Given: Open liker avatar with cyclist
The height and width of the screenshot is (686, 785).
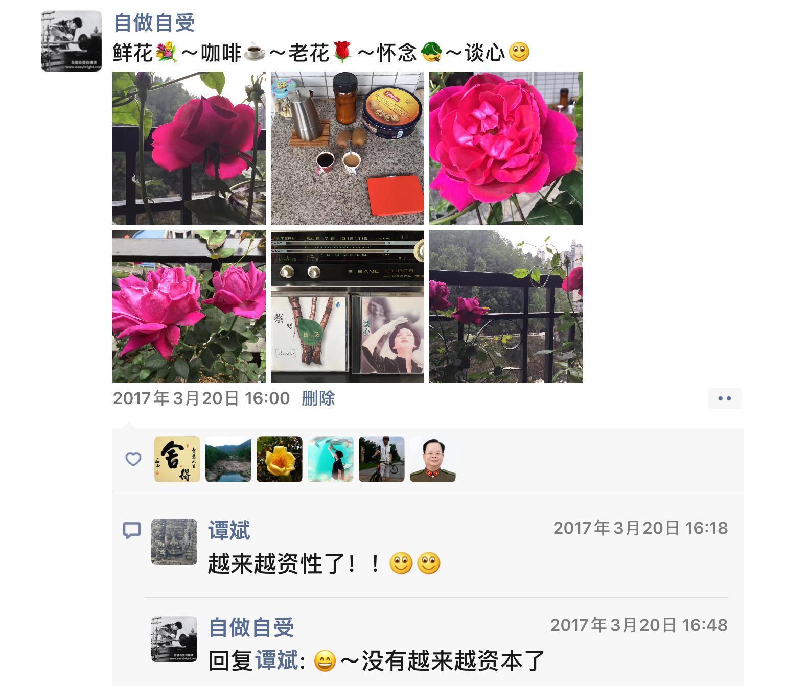Looking at the screenshot, I should [x=382, y=459].
